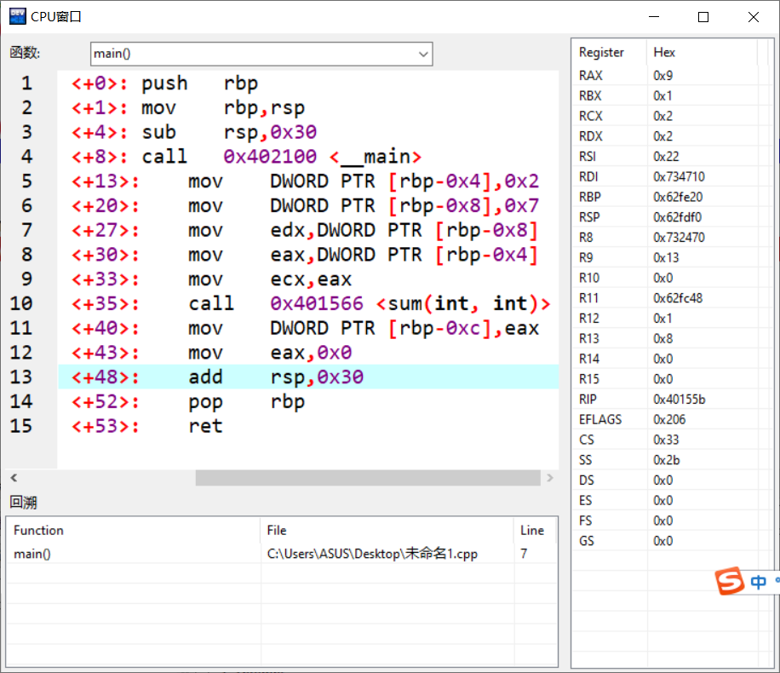The width and height of the screenshot is (780, 673).
Task: Click the Line column header in backtrace
Action: pos(531,530)
